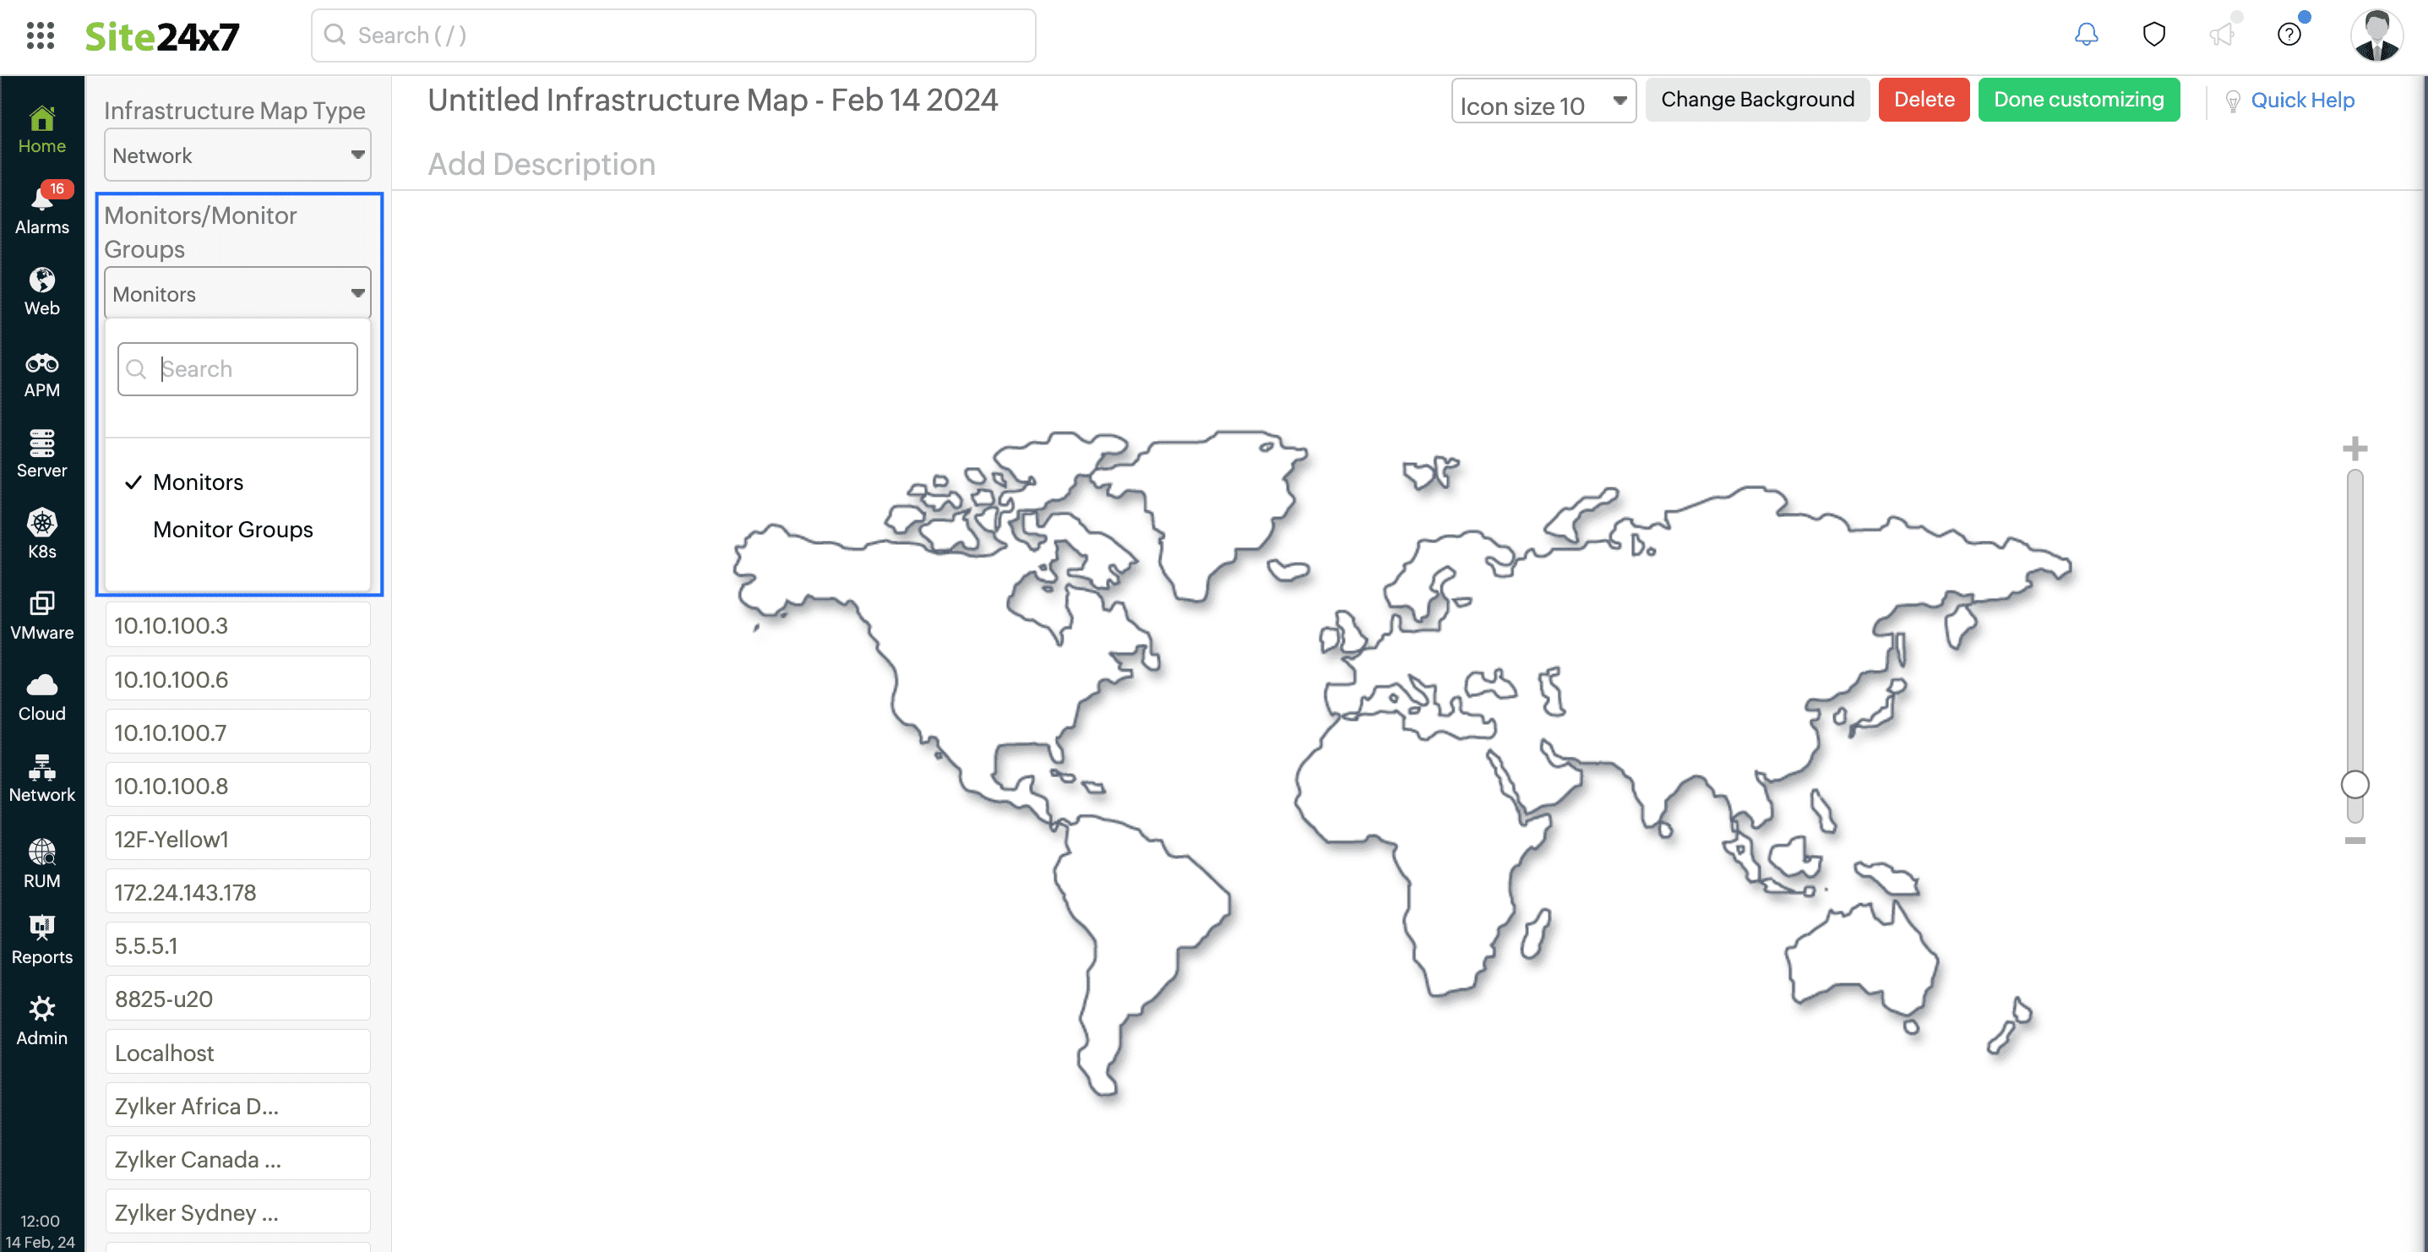Click the notifications bell in the top bar
This screenshot has width=2428, height=1252.
[x=2084, y=34]
